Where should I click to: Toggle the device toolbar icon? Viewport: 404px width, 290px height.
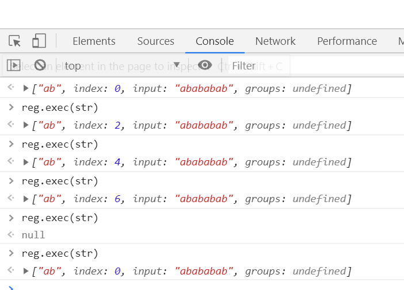[39, 41]
